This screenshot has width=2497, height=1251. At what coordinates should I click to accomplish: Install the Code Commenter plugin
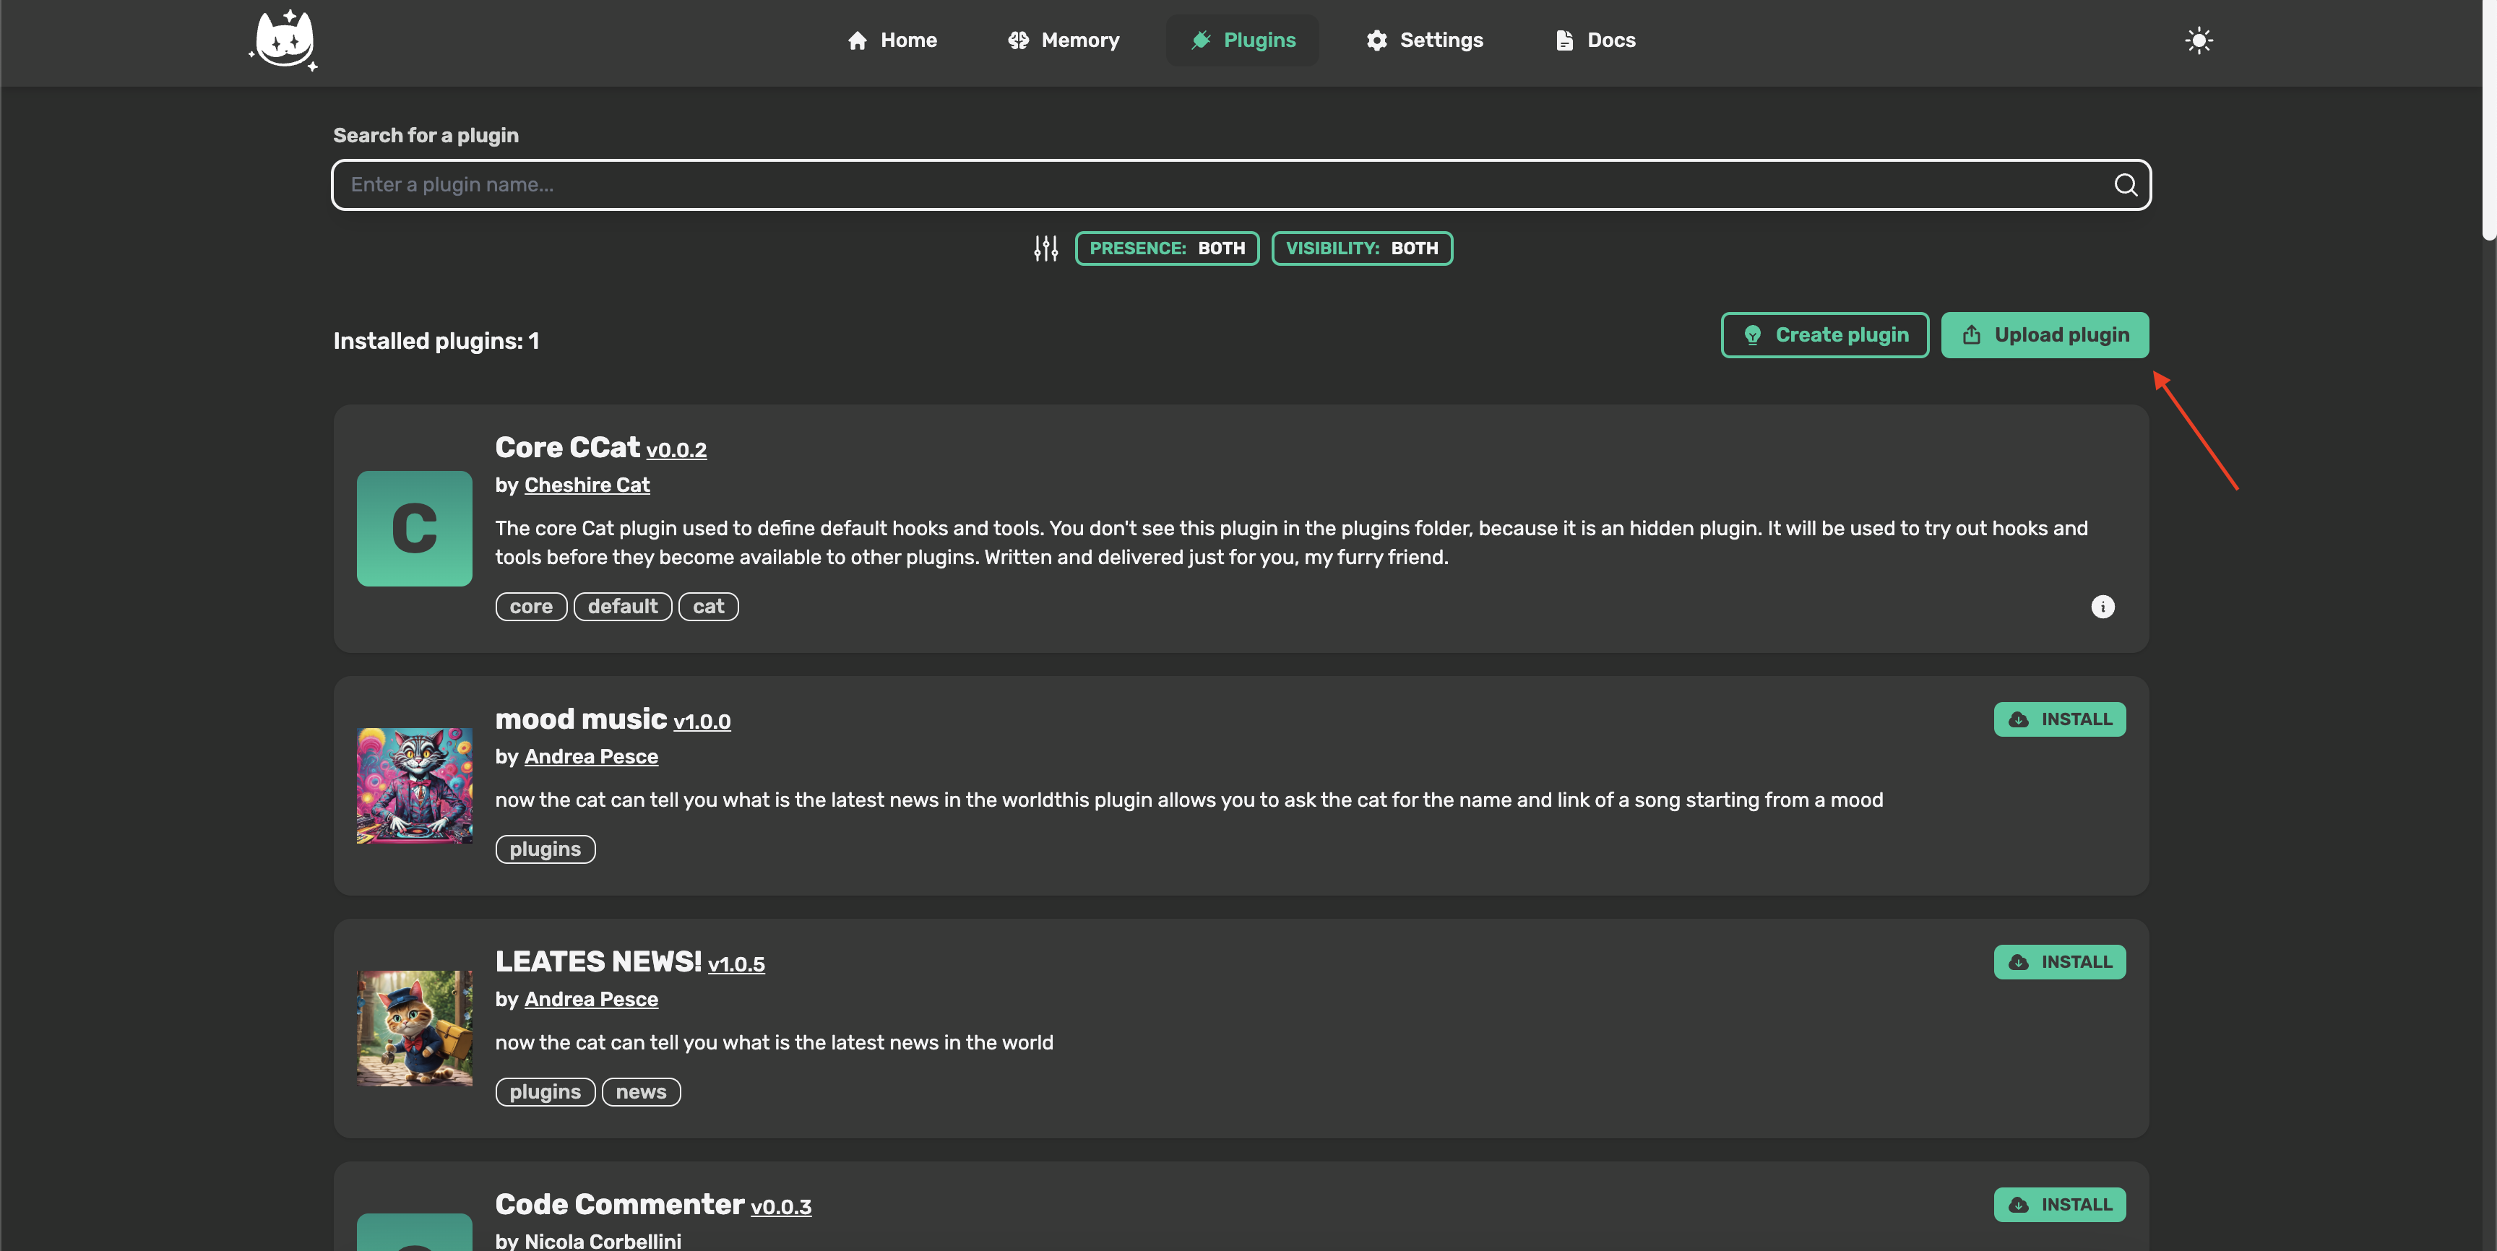click(x=2059, y=1205)
